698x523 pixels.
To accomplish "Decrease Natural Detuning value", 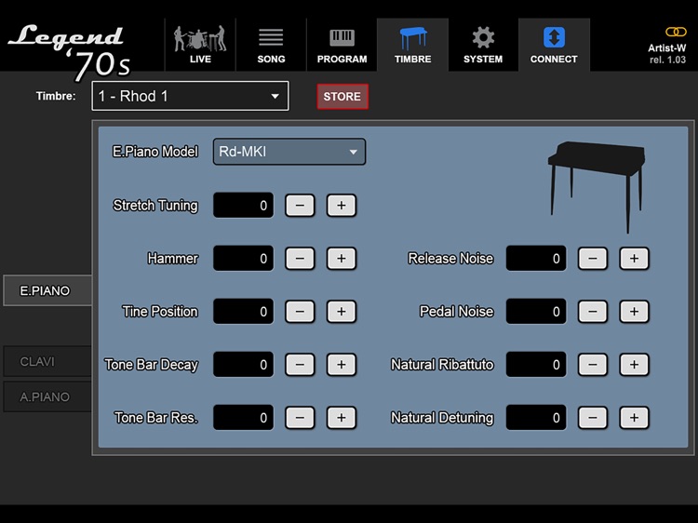I will pos(593,418).
